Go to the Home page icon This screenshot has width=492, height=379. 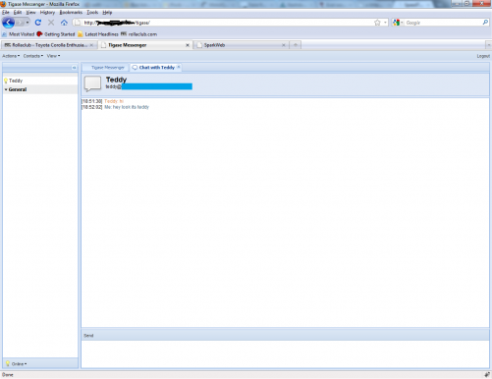(x=64, y=23)
